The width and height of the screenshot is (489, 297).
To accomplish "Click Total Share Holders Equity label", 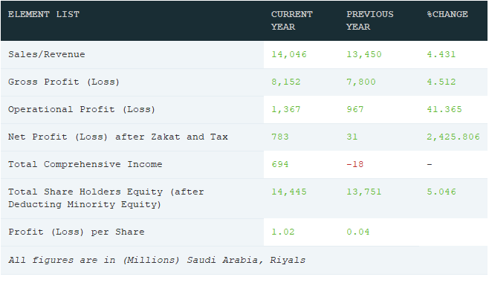I will pyautogui.click(x=106, y=198).
